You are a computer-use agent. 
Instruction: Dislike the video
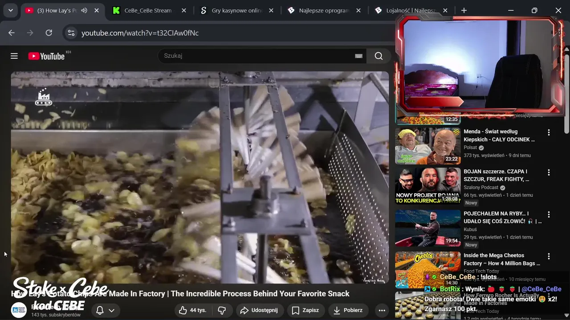pyautogui.click(x=222, y=310)
